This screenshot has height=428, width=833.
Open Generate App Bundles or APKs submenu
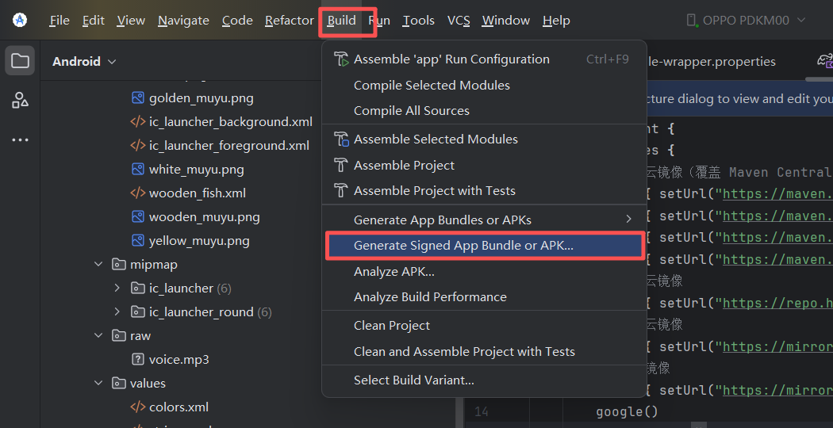[x=443, y=220]
